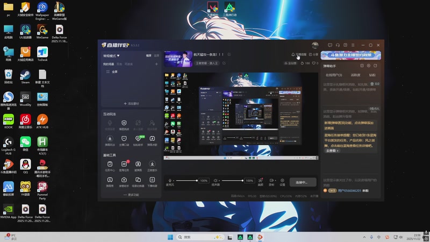Open 场景切换器 scene switcher tool
430x242 pixels.
138,182
